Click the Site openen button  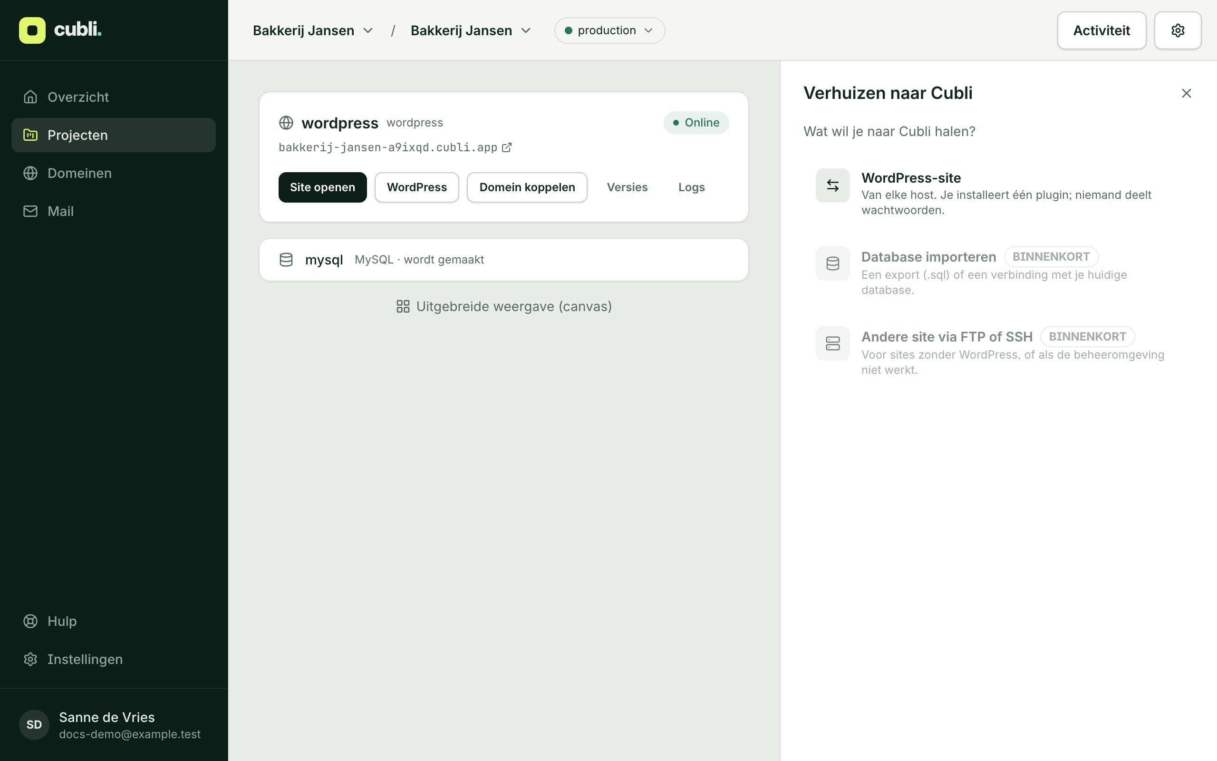(323, 187)
